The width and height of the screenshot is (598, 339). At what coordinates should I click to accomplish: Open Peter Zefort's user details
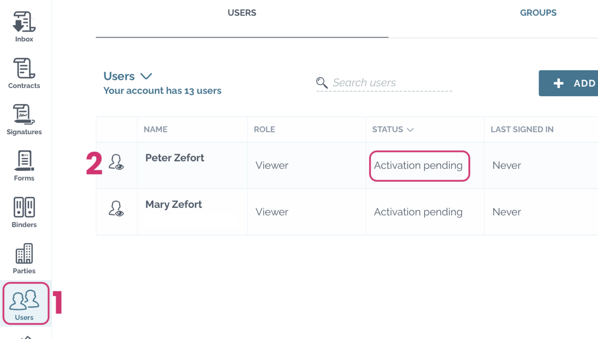point(174,158)
